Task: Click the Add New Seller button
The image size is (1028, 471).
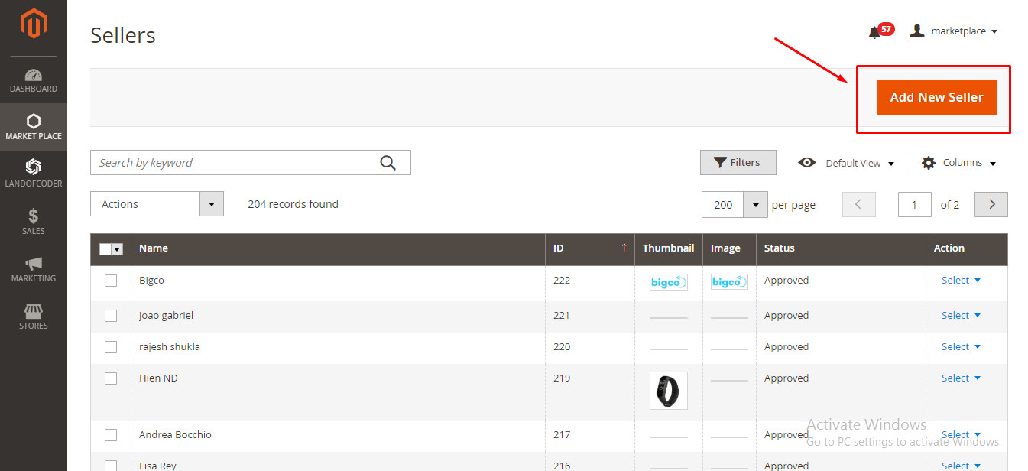Action: [936, 97]
